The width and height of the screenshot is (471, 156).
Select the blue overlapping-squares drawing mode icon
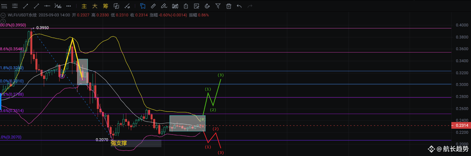pos(143,6)
